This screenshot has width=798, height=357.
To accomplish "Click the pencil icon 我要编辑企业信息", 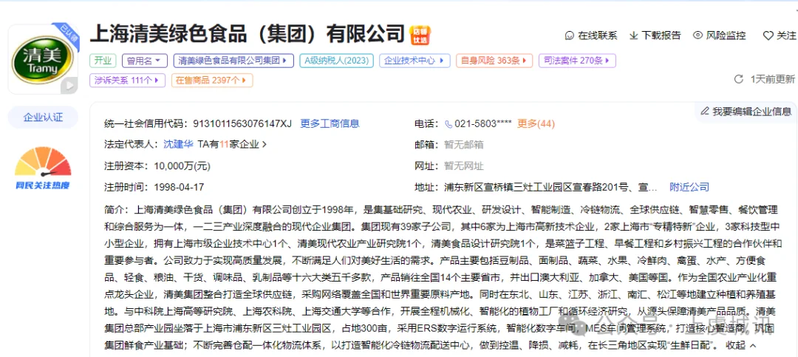I will (705, 111).
